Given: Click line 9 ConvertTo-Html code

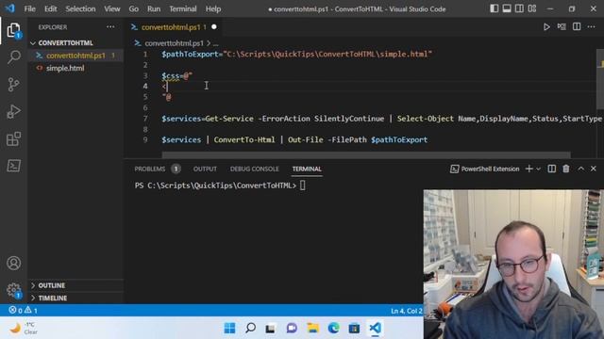Looking at the screenshot, I should [244, 140].
